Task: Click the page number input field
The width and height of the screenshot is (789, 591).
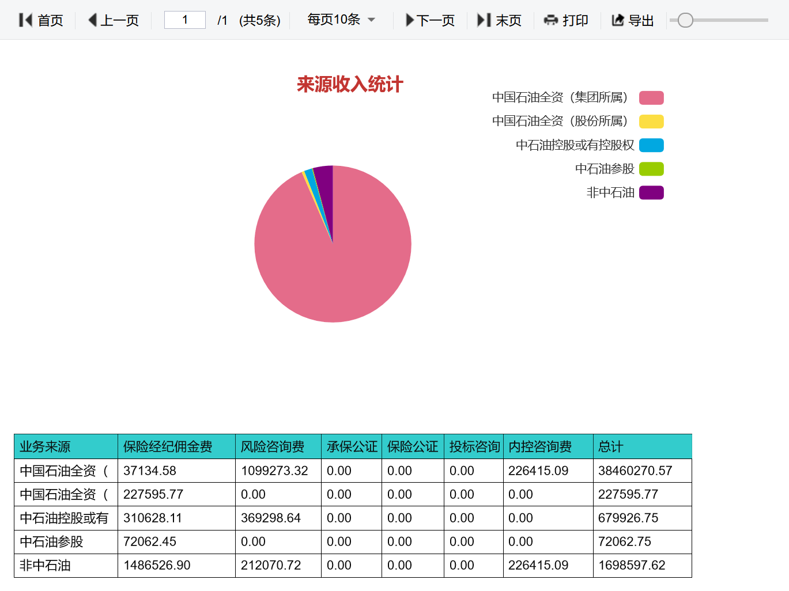Action: 185,20
